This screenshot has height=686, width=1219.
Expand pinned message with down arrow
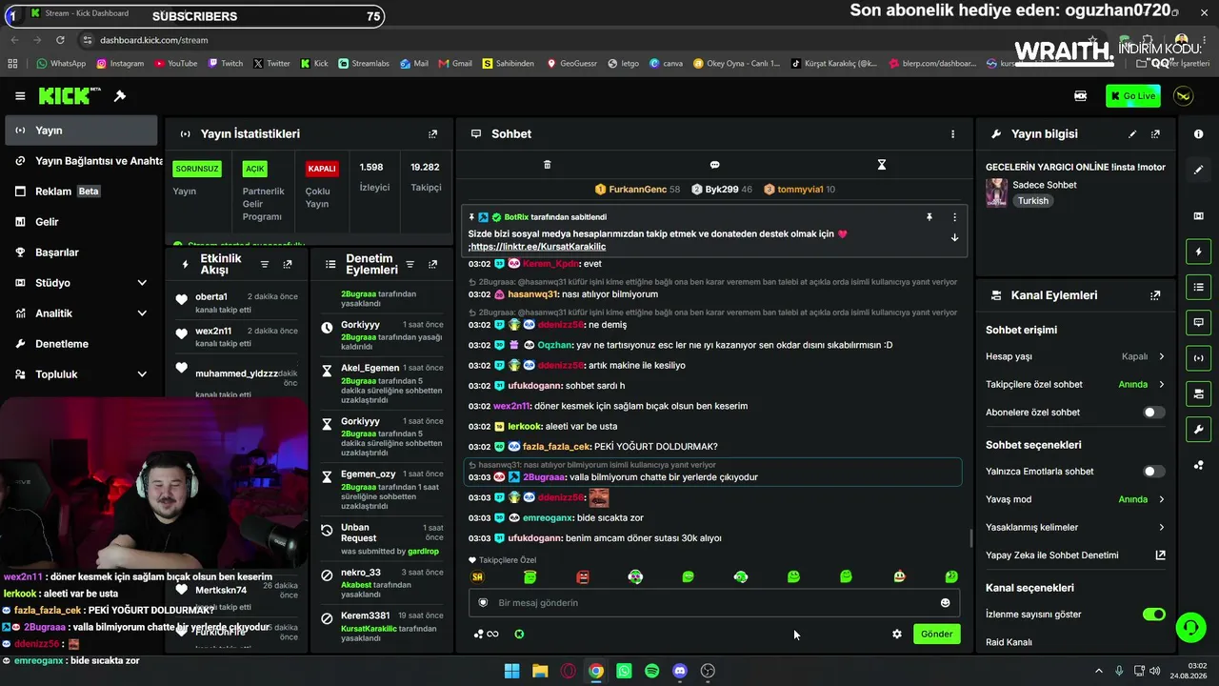tap(954, 237)
